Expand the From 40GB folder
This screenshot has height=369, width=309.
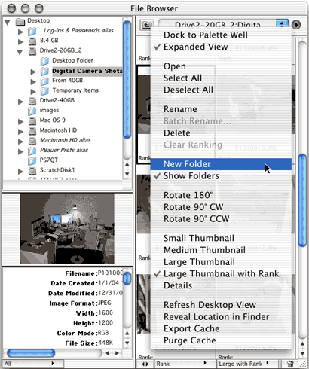pos(33,81)
